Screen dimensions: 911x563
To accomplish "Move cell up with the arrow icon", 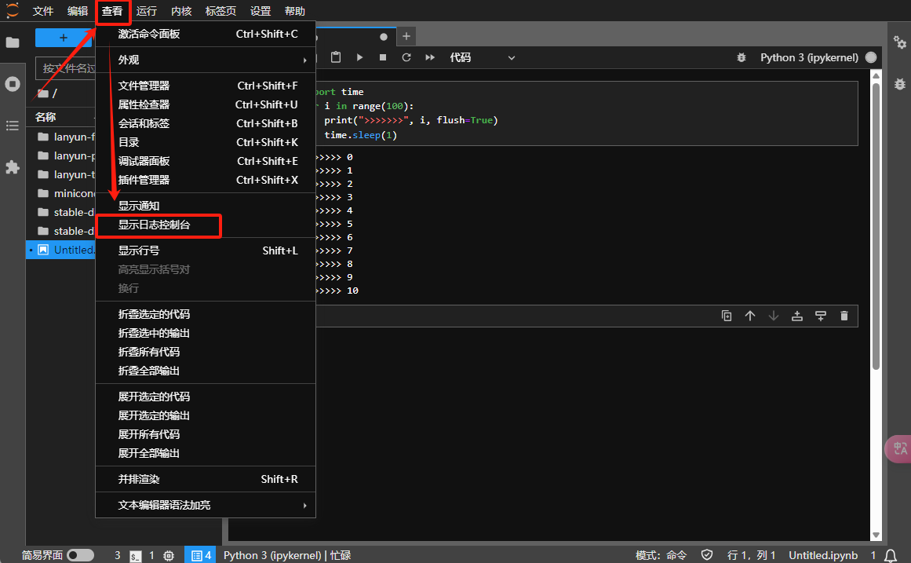I will 750,316.
